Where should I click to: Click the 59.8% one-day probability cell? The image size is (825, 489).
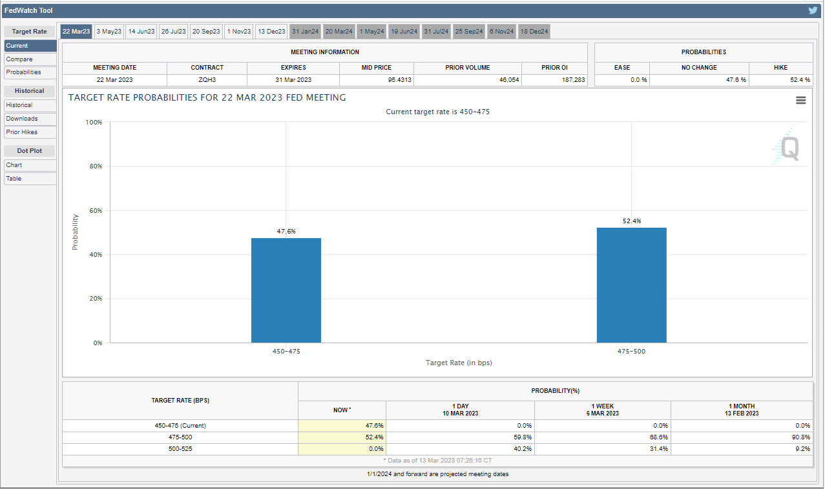(x=460, y=437)
